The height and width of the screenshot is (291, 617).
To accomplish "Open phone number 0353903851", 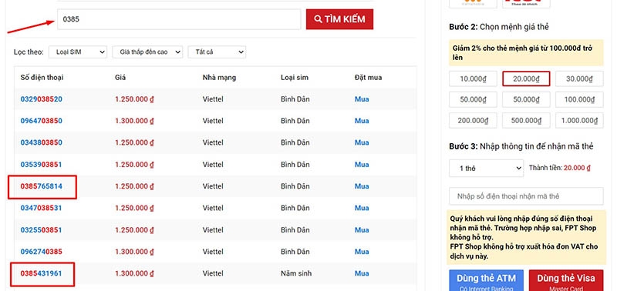I will [x=42, y=165].
